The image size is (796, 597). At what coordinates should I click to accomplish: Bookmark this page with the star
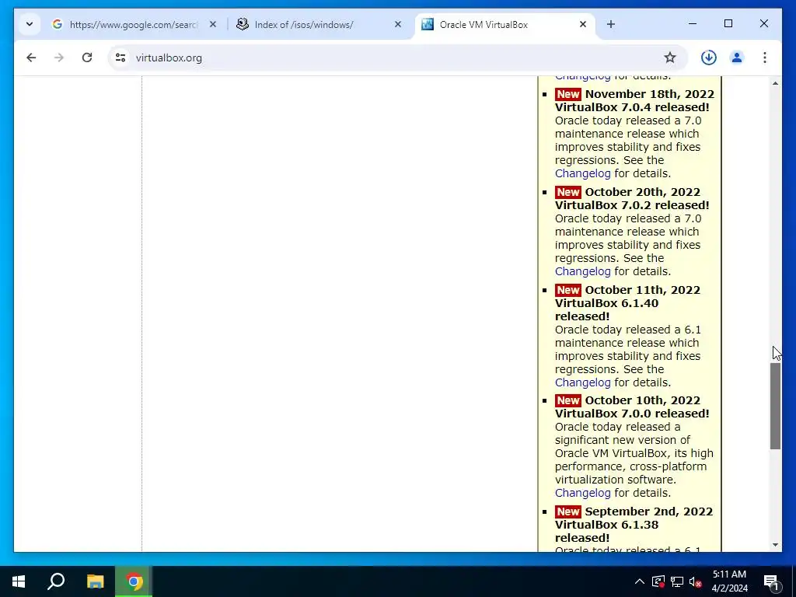(670, 58)
